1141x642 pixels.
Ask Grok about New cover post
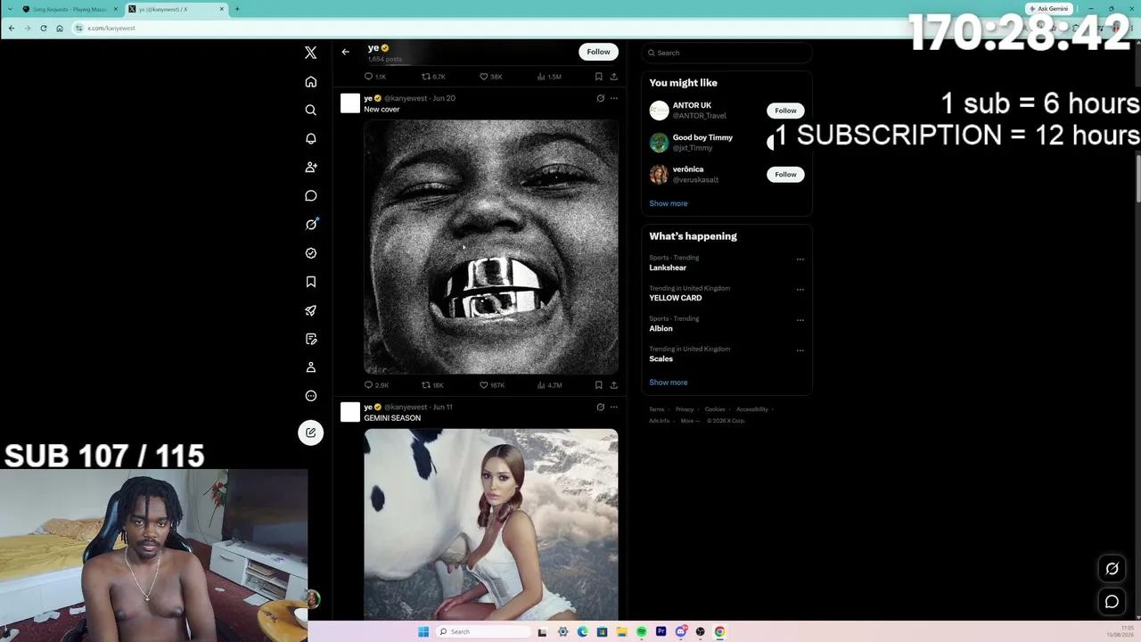600,98
